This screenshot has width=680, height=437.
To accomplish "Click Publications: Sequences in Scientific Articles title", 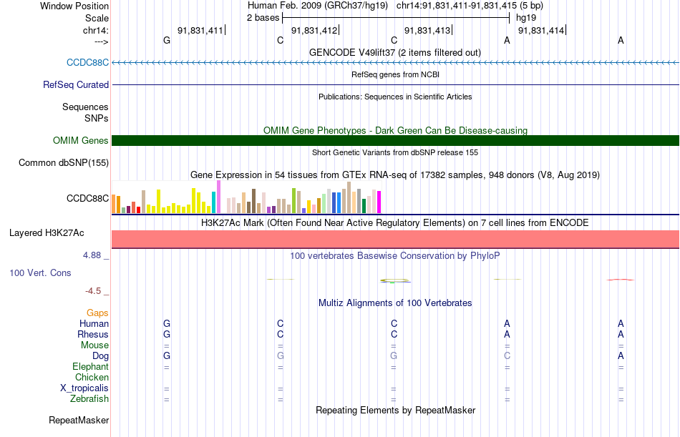I will tap(395, 97).
